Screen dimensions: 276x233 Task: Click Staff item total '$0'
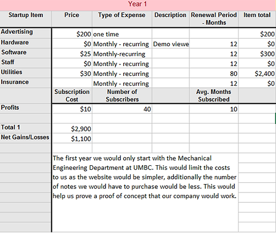tap(257, 64)
